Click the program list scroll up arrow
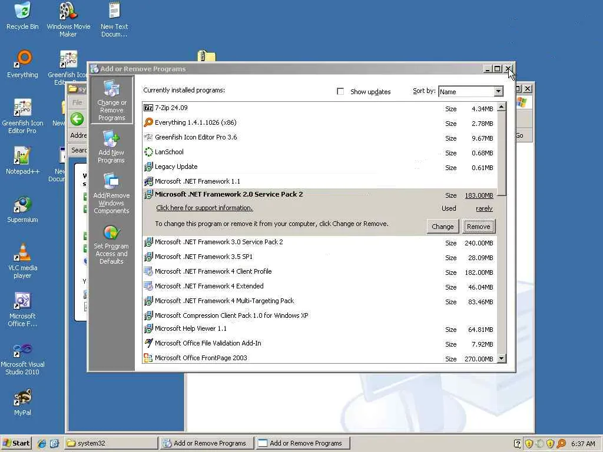The width and height of the screenshot is (603, 452). click(x=501, y=107)
